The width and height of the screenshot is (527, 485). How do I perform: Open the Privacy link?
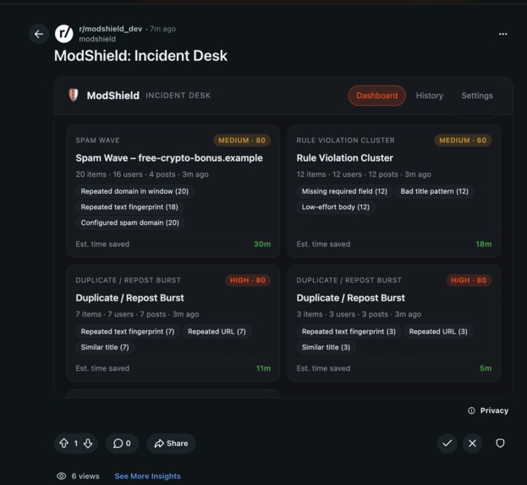tap(494, 411)
